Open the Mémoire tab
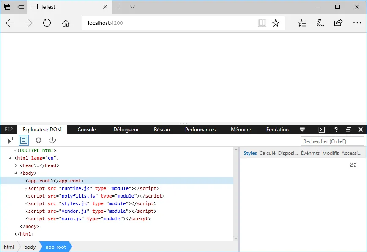Viewport: 367px width, 252px height. pyautogui.click(x=241, y=130)
